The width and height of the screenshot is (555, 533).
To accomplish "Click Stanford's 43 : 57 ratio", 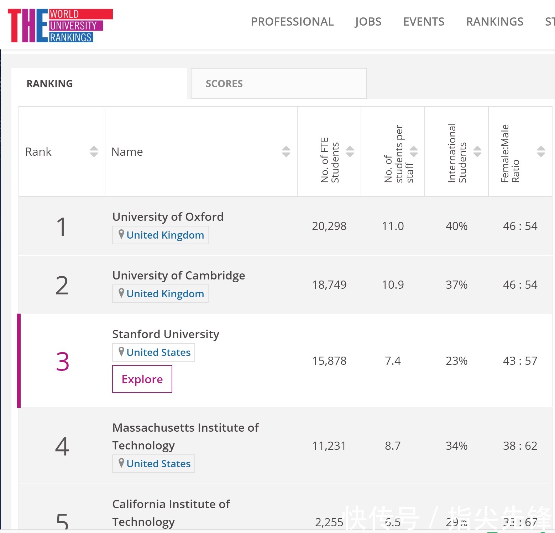I will (520, 361).
